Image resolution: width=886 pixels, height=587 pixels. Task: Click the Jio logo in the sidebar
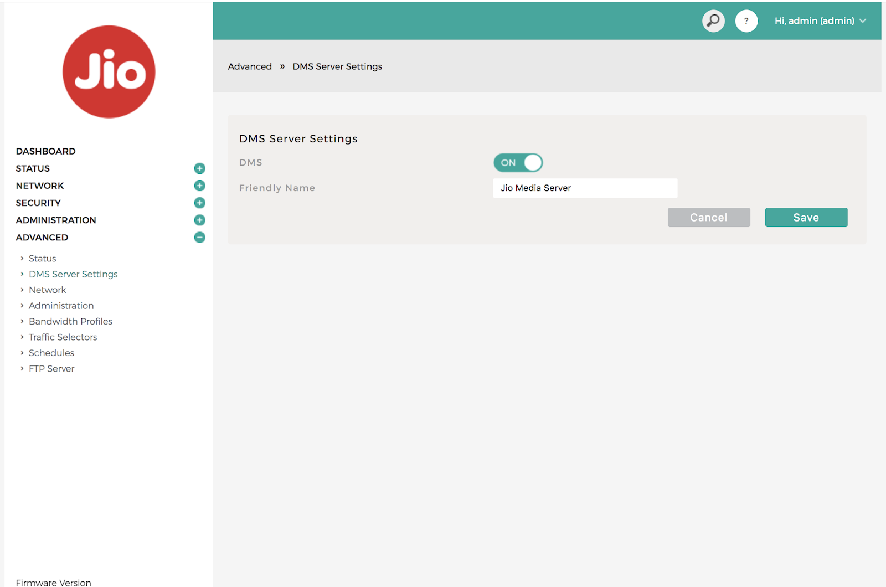109,71
